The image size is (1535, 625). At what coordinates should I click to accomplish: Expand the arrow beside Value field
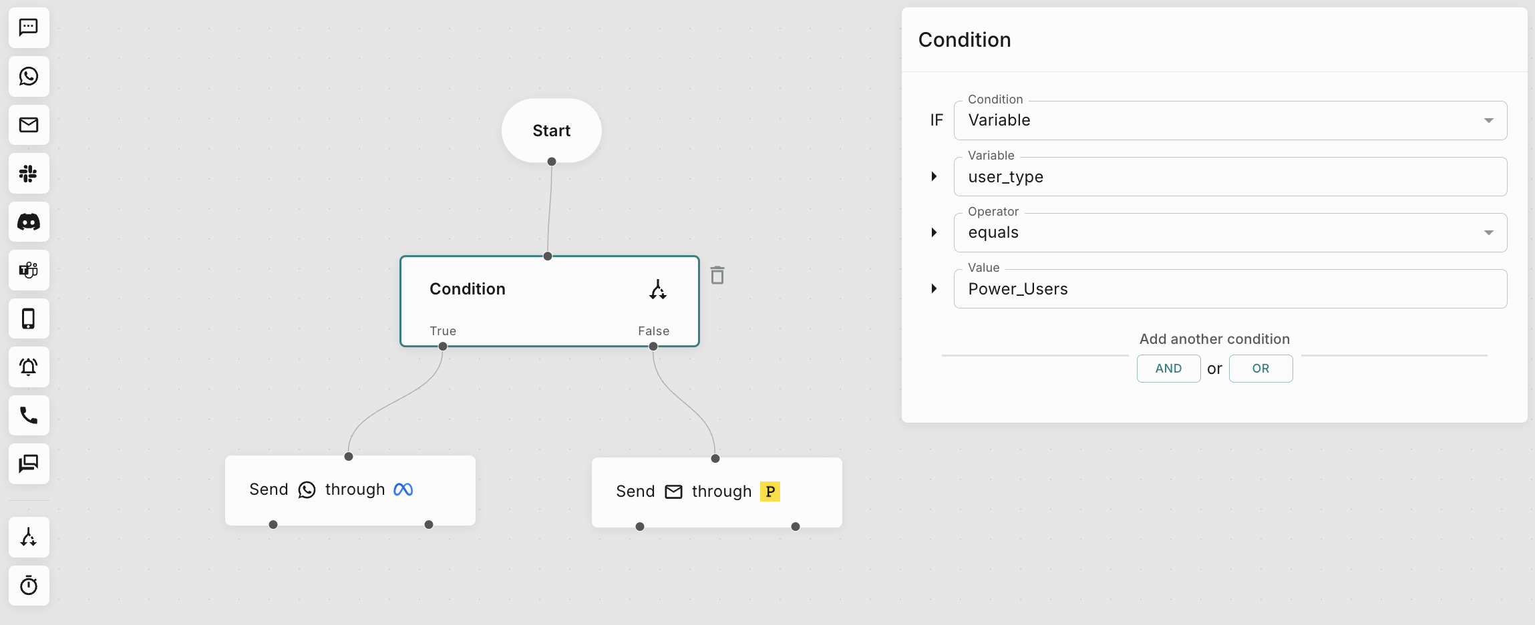934,288
